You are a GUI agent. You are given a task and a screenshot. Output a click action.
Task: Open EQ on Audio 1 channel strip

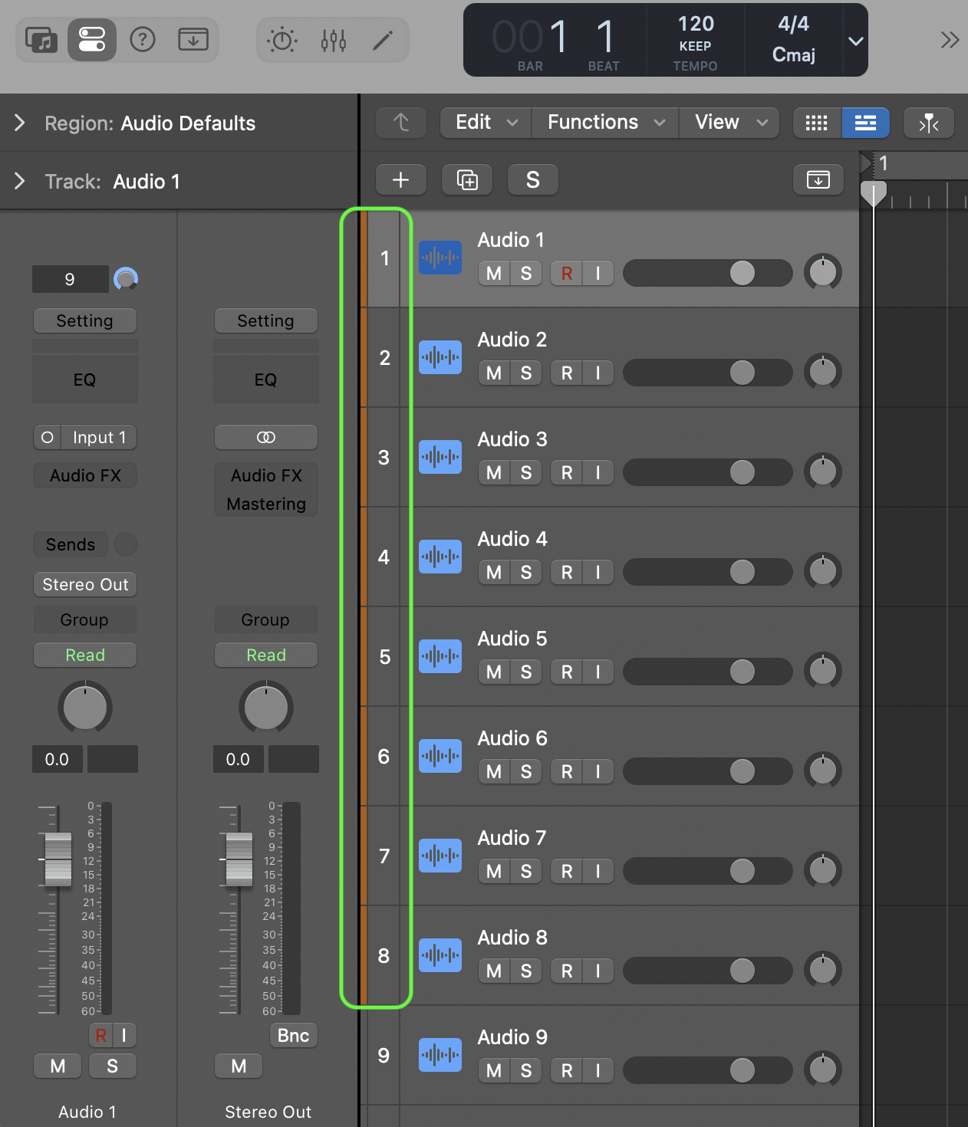(x=85, y=379)
